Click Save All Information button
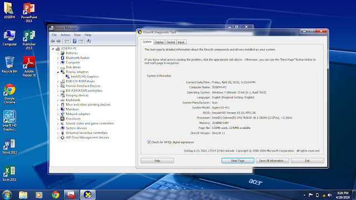356x200 pixels. 273,161
